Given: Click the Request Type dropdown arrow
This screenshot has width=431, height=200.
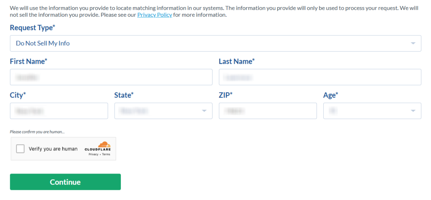Looking at the screenshot, I should (413, 43).
